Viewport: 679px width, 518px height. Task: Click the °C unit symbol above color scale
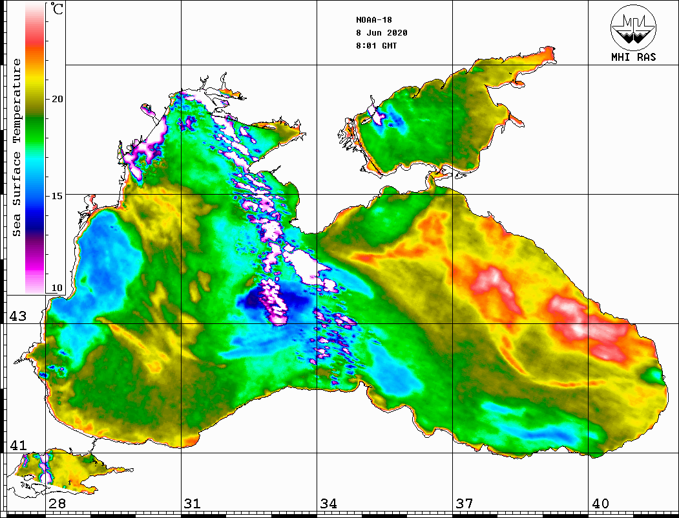(57, 10)
